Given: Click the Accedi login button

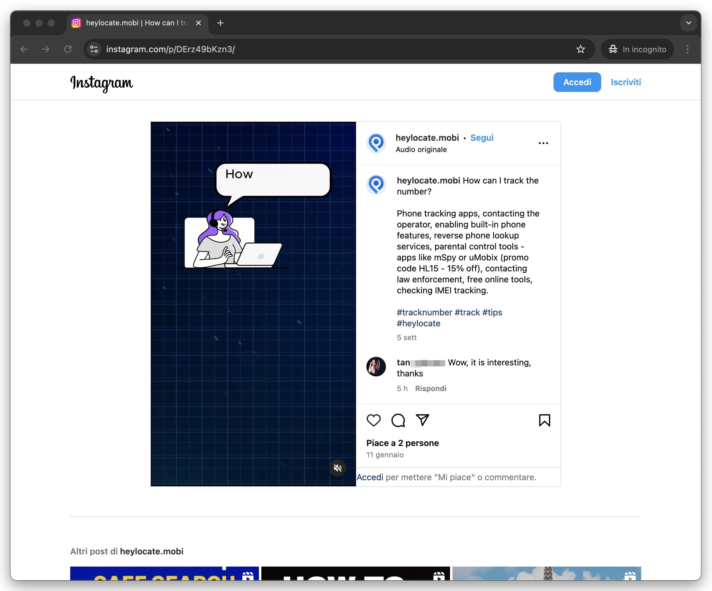Looking at the screenshot, I should point(577,82).
